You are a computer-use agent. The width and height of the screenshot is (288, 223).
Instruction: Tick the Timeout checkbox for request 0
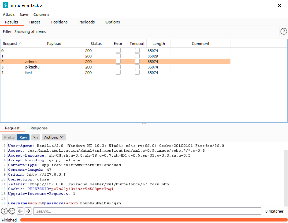137,50
